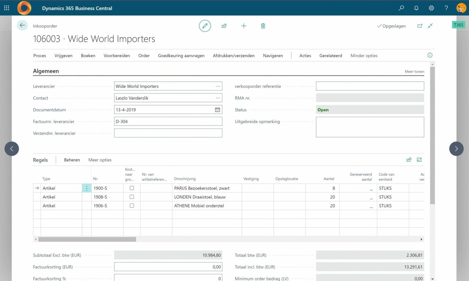
Task: Show the FactBox info pane icon
Action: [x=430, y=55]
